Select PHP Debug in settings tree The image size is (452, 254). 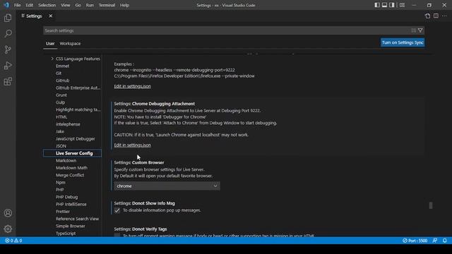(x=67, y=197)
